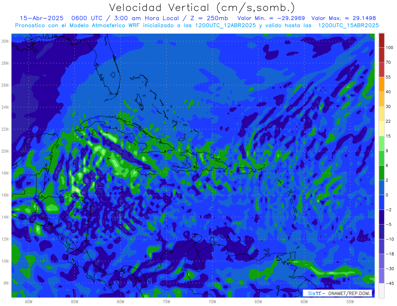
Task: Click the 14N latitude label
Action: 5,217
